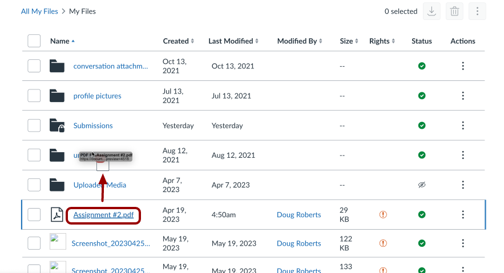The image size is (504, 273).
Task: Open the Submissions folder link
Action: [x=93, y=125]
